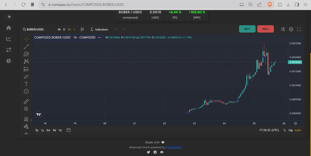Select the 5d range tab
This screenshot has height=156, width=311.
(x=54, y=130)
